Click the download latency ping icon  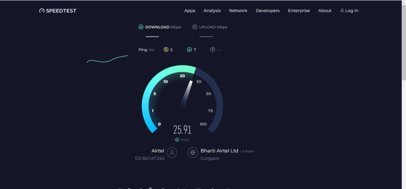(189, 50)
